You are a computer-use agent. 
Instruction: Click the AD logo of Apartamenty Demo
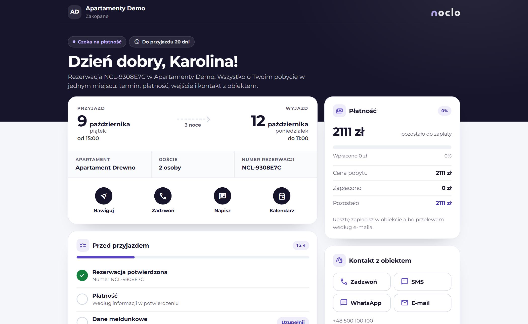(75, 12)
